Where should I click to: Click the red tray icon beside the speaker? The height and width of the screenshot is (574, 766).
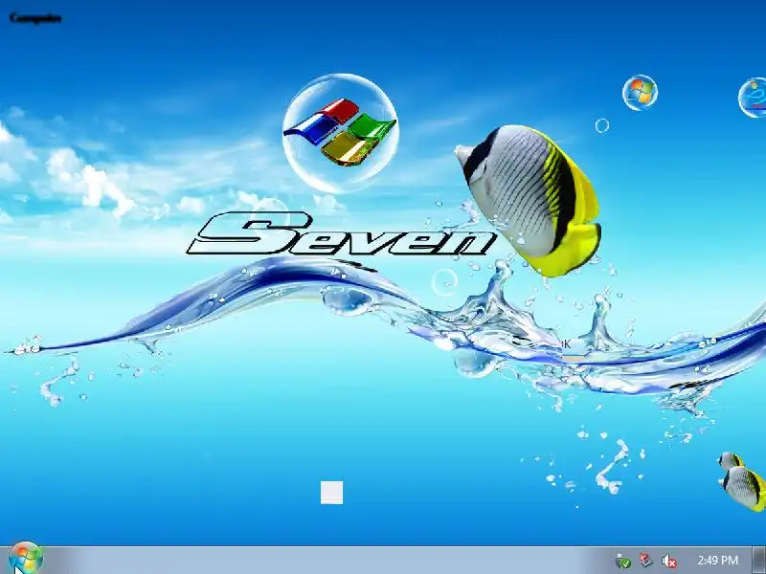(645, 560)
